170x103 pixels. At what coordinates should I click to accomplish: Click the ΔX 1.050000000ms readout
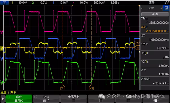coord(155,38)
